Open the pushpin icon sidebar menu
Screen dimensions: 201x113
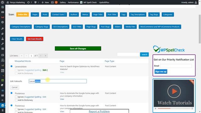click(x=3, y=29)
